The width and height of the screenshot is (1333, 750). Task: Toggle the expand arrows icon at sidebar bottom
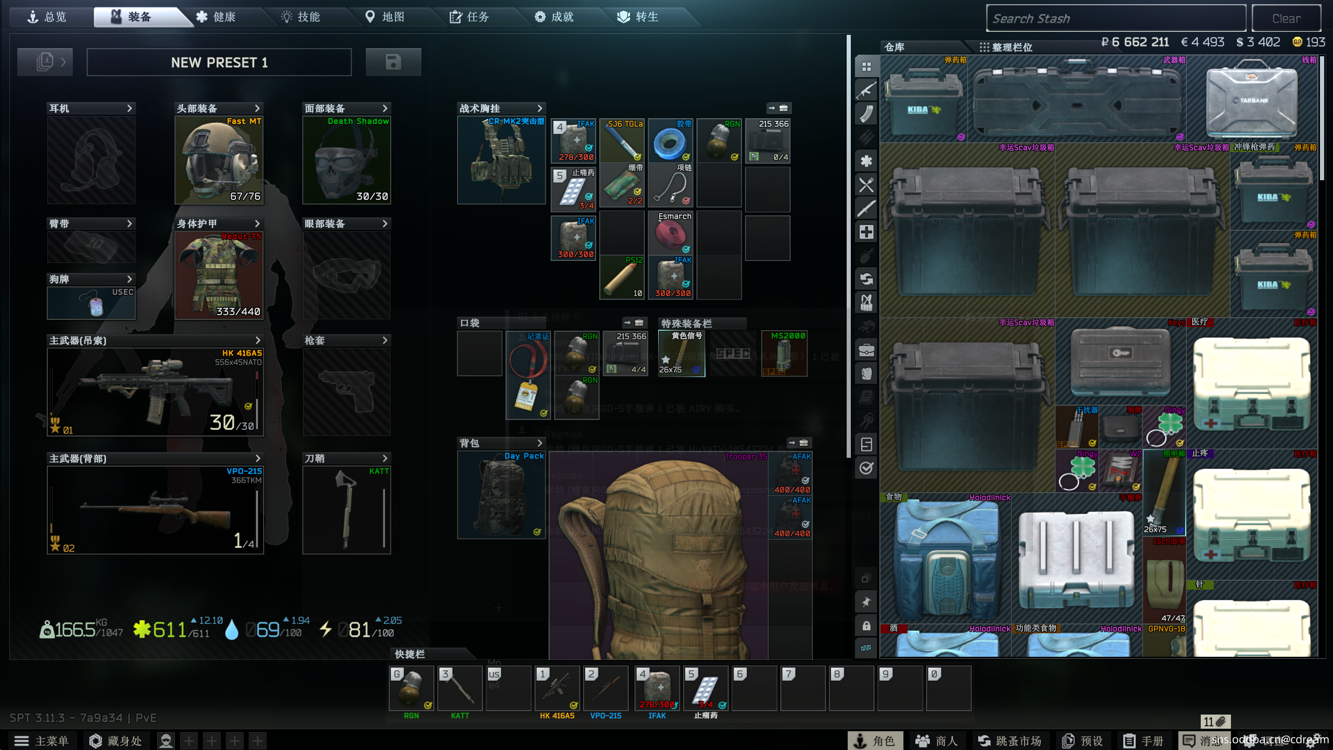(866, 648)
